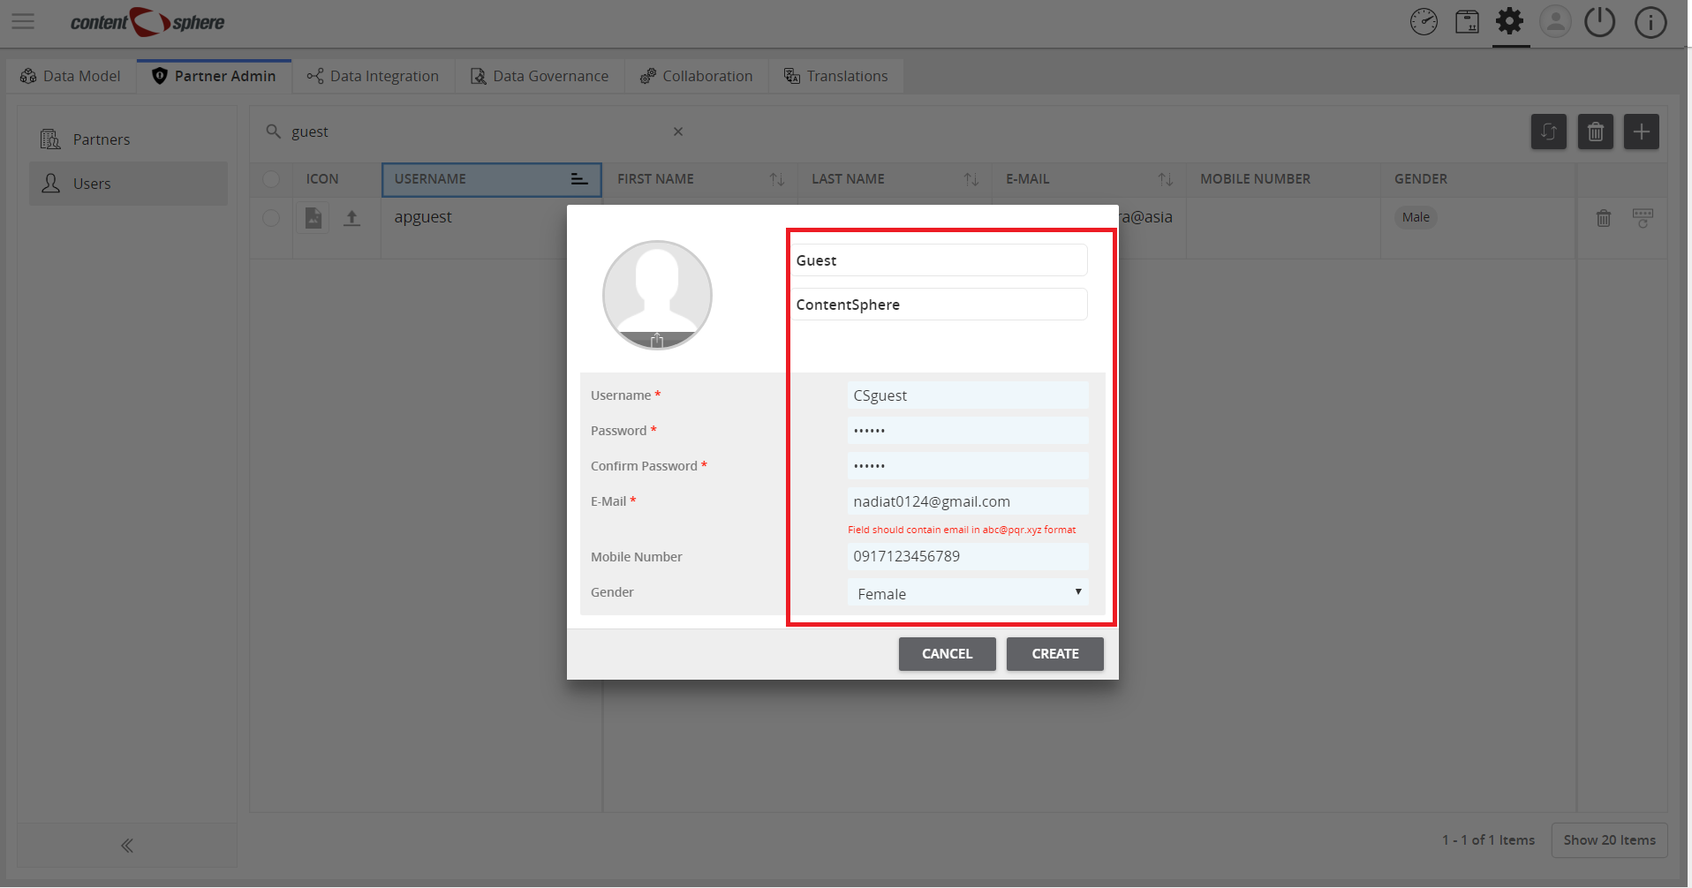Open the dashboard gauge icon

click(1424, 21)
